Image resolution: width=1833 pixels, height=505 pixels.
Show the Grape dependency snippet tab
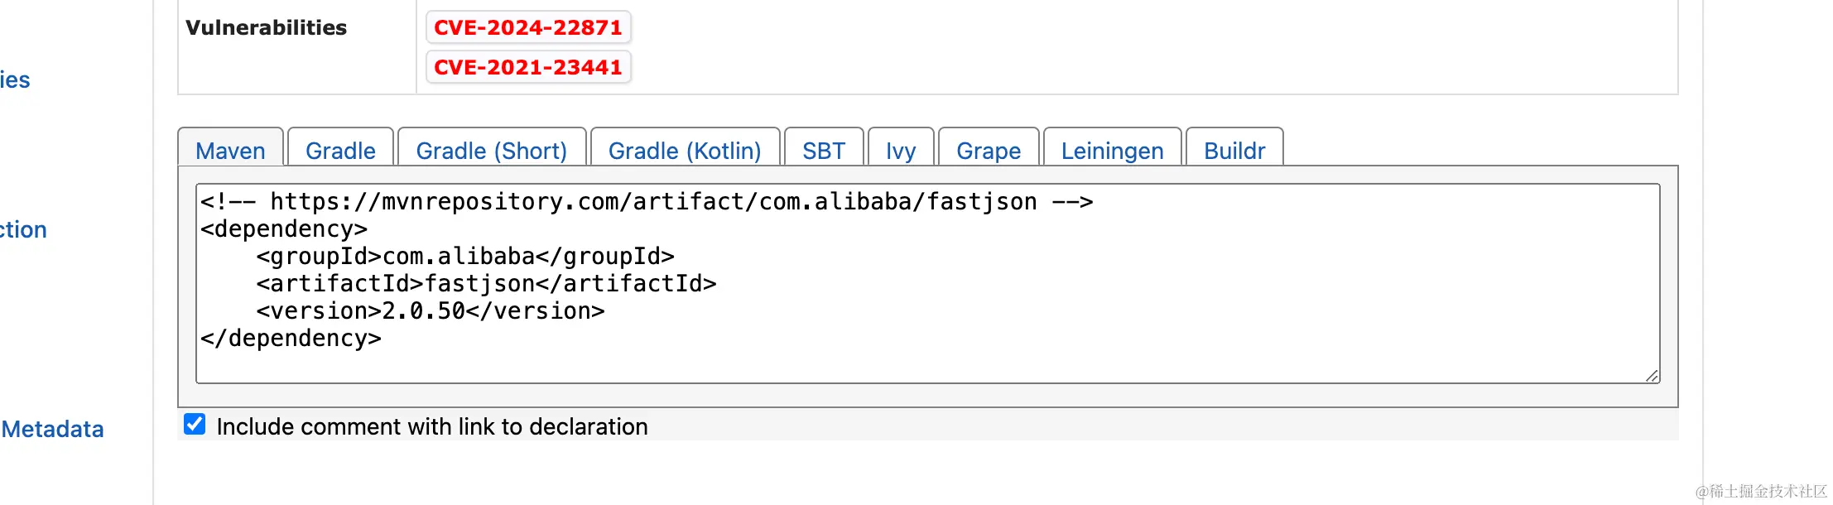pyautogui.click(x=989, y=151)
